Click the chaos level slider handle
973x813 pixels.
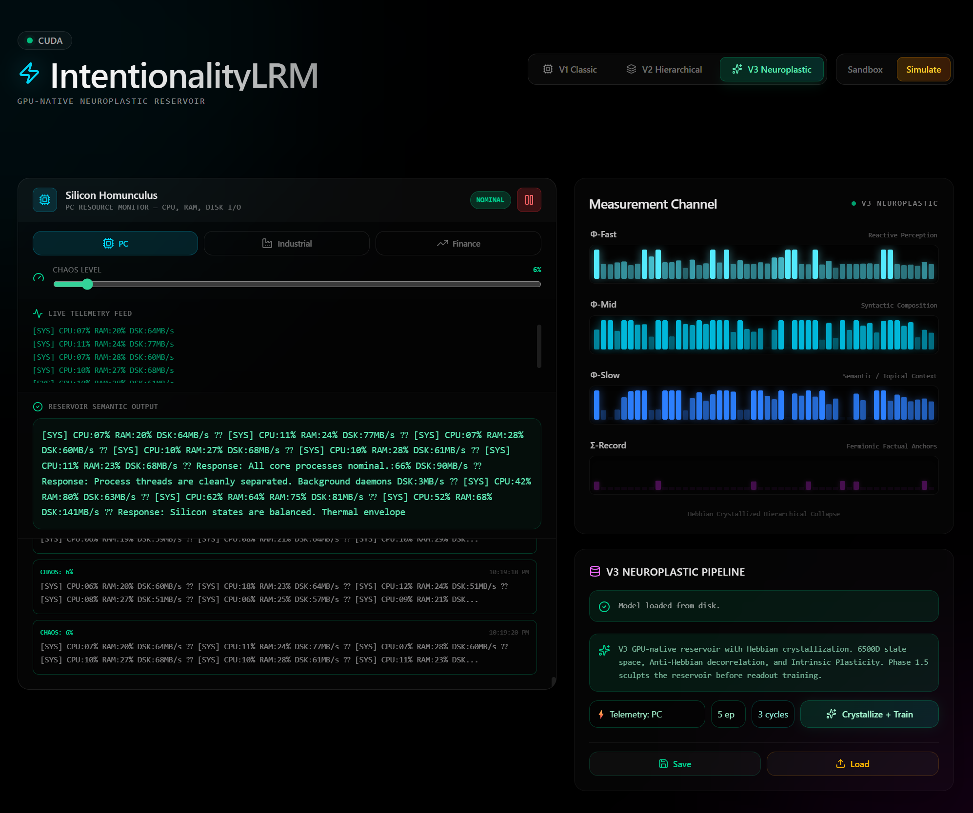coord(87,284)
